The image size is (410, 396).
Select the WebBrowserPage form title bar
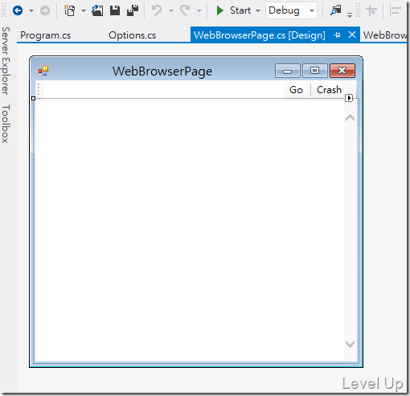tap(162, 71)
